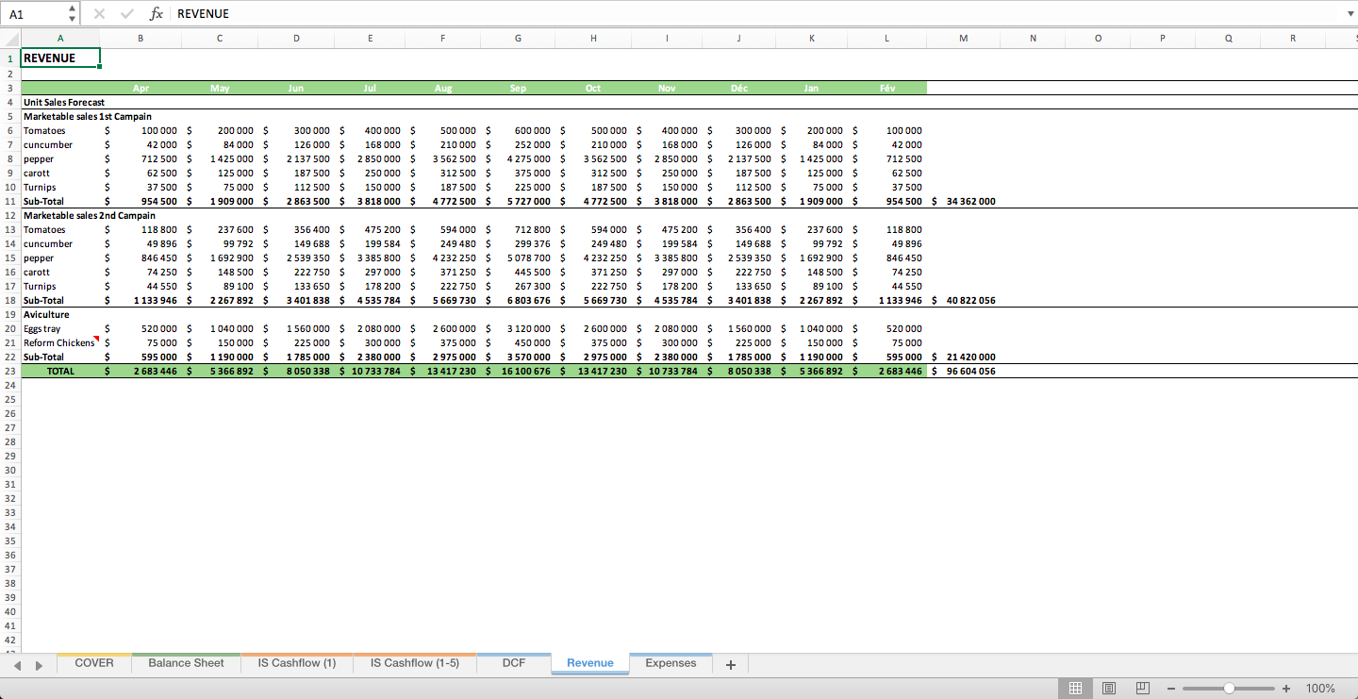
Task: Click the Reform Chickens cell with comment
Action: (x=58, y=342)
